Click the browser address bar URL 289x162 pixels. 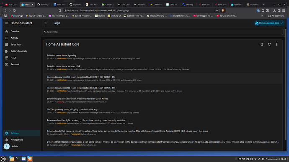105,10
